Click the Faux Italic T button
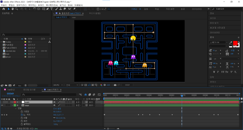 pos(218,72)
